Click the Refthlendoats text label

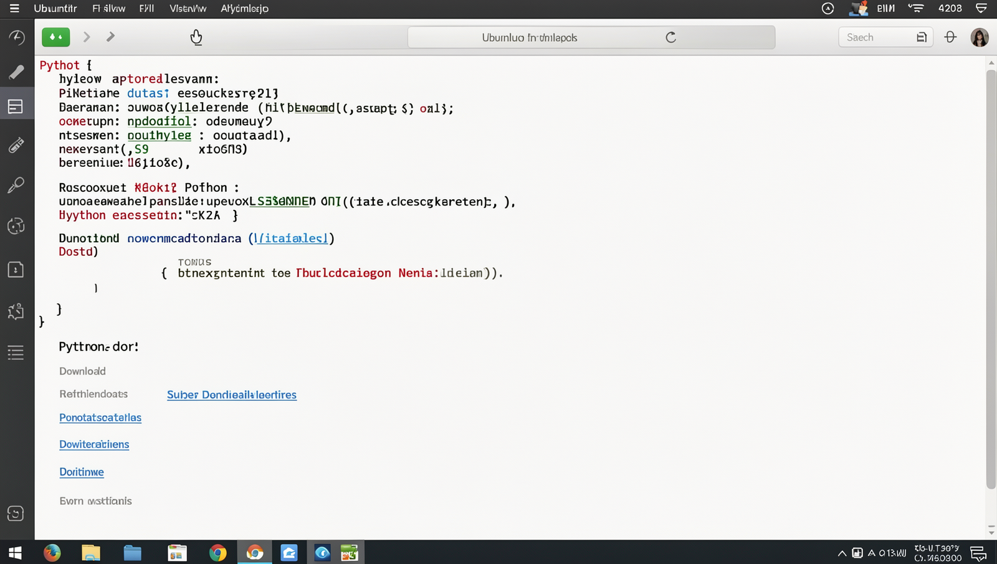93,394
